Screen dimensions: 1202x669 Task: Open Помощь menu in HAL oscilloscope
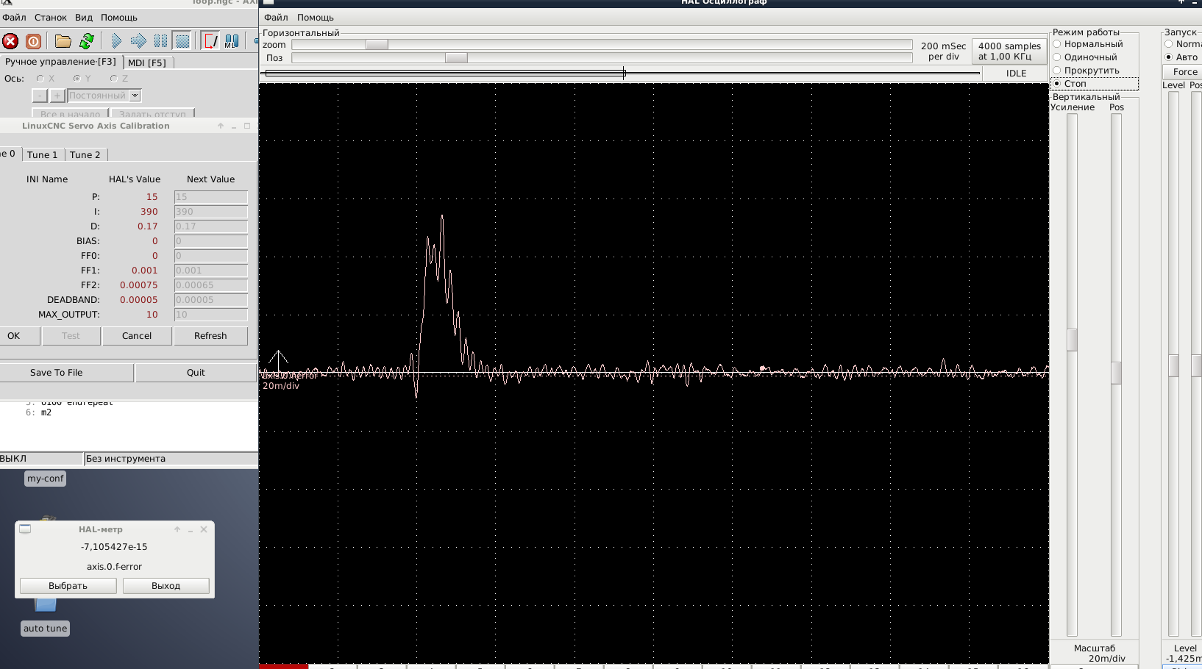tap(316, 18)
